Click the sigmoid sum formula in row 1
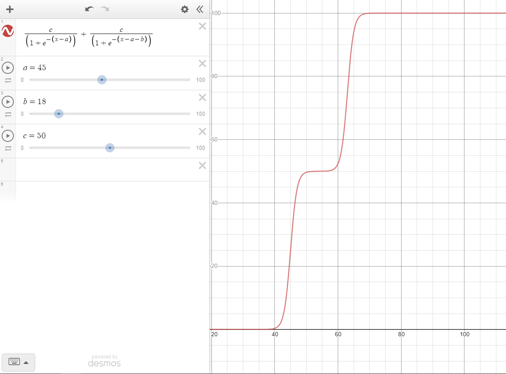This screenshot has height=374, width=506. (x=89, y=37)
